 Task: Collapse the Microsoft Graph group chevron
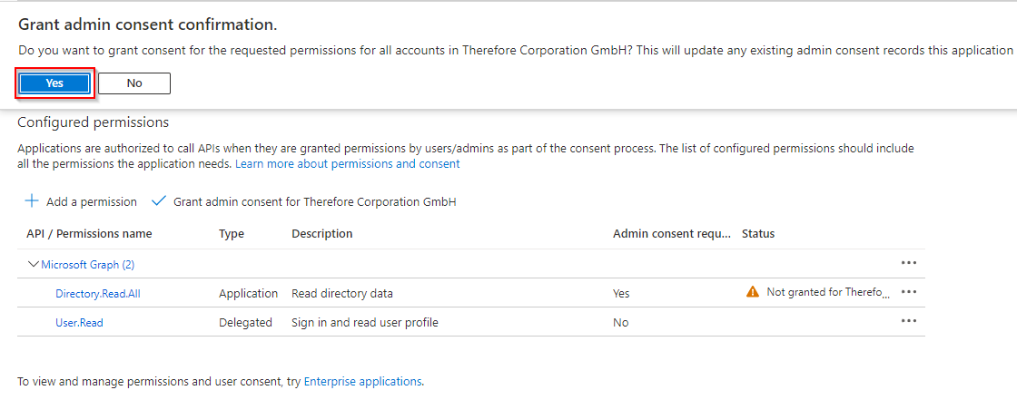[33, 265]
